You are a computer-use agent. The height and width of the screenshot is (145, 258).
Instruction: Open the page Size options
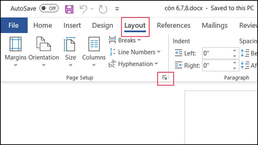(70, 52)
